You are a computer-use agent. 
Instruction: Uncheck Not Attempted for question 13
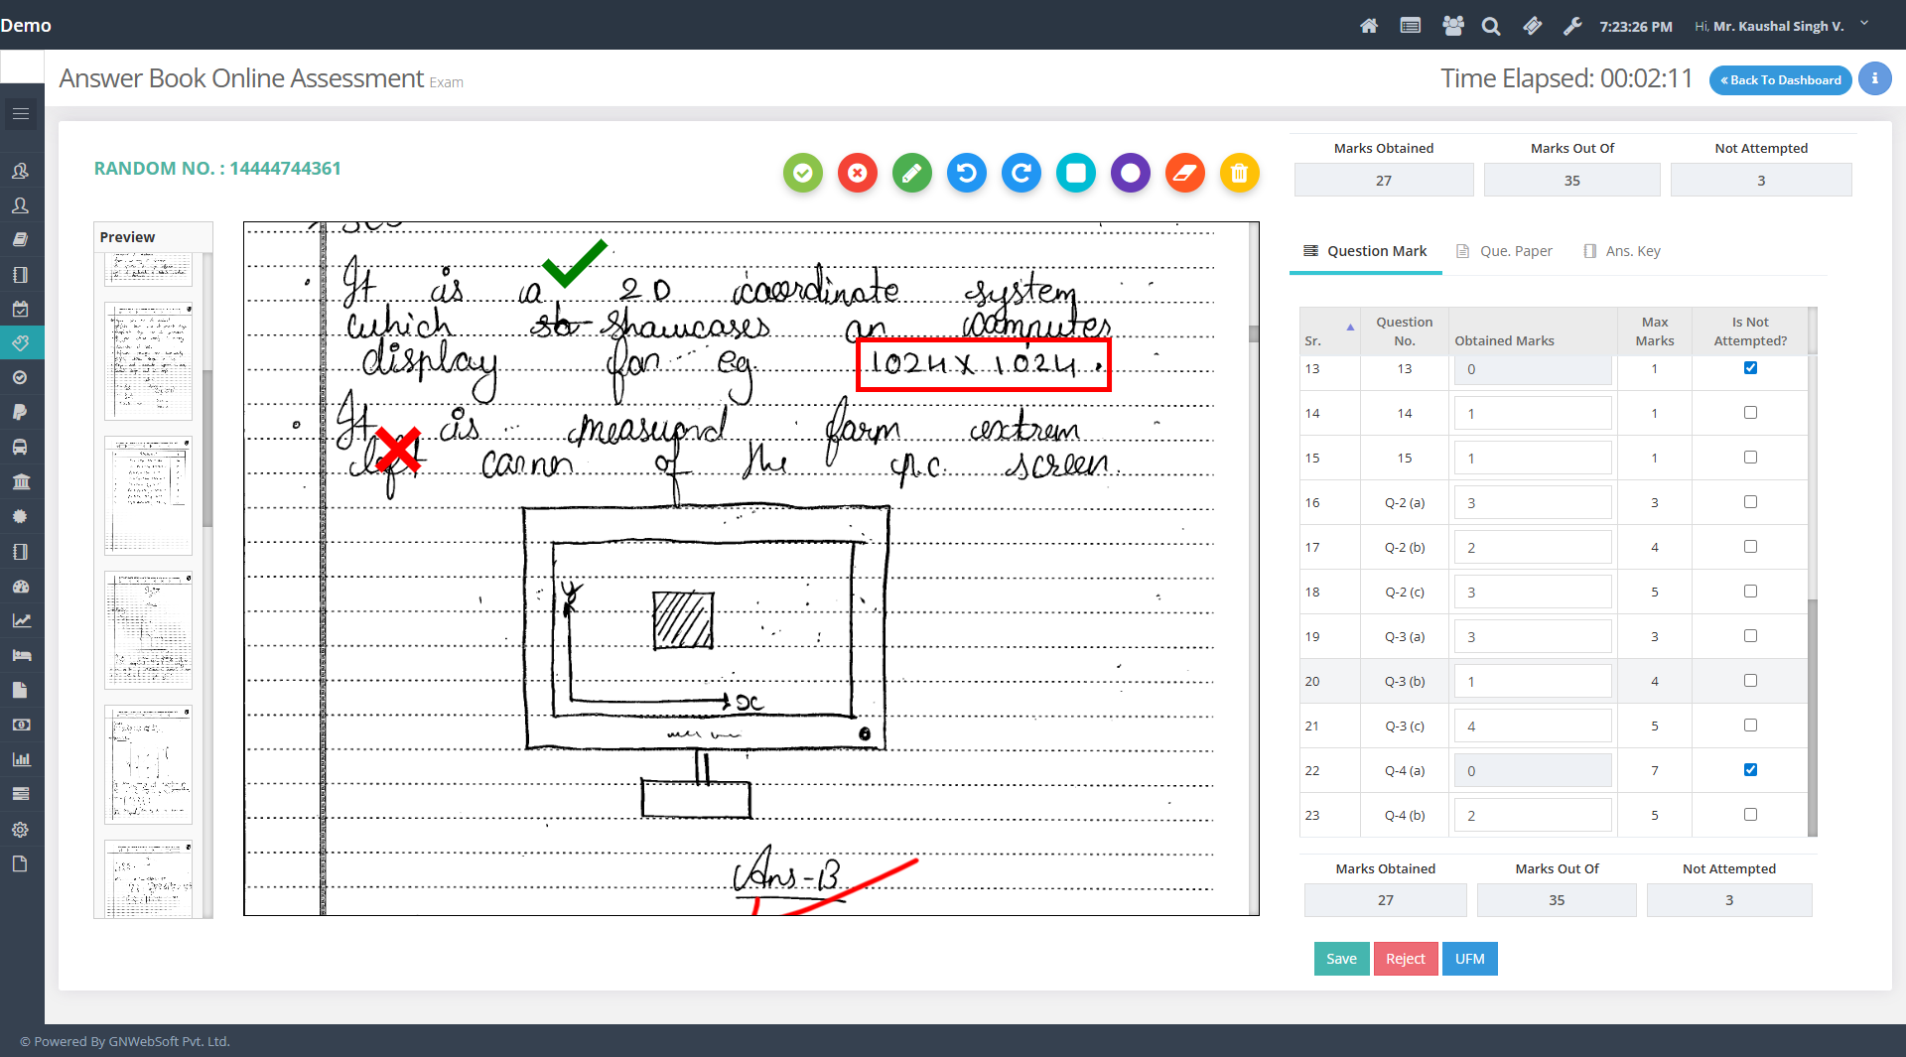tap(1750, 368)
